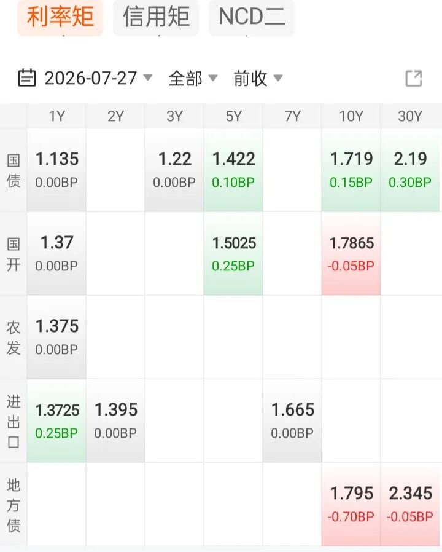The width and height of the screenshot is (442, 552).
Task: Open the share/export icon
Action: click(414, 78)
